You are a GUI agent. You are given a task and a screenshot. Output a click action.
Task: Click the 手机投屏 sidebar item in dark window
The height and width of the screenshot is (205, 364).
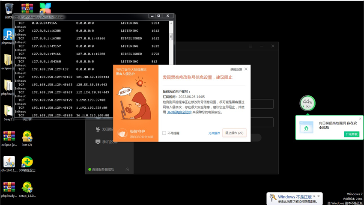coord(107,142)
